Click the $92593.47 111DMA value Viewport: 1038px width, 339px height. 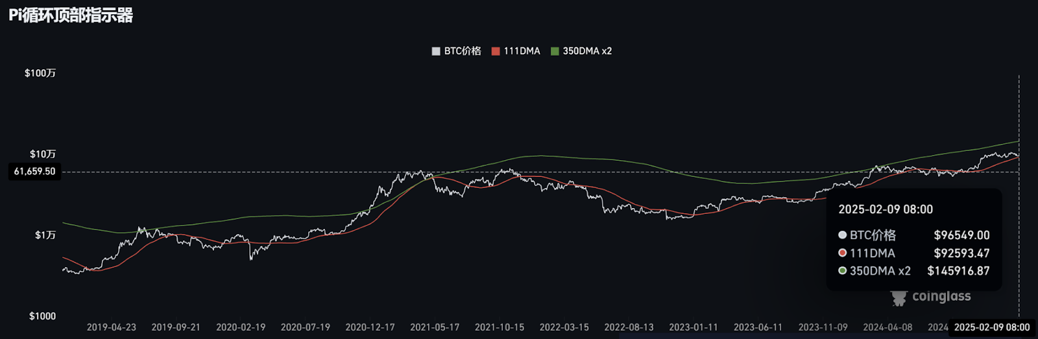click(961, 253)
